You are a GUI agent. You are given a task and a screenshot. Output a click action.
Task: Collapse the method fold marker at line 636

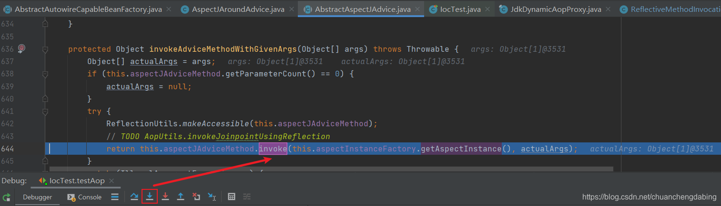(45, 49)
